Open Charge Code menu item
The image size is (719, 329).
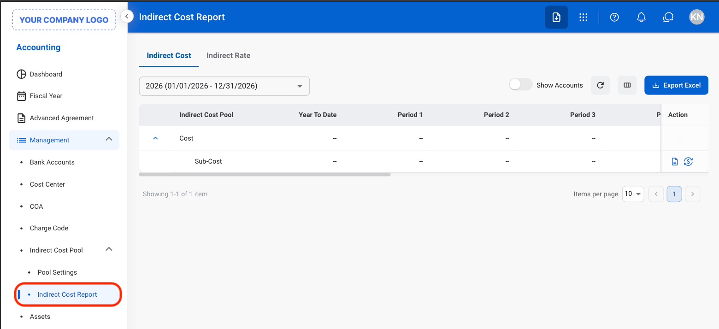49,228
